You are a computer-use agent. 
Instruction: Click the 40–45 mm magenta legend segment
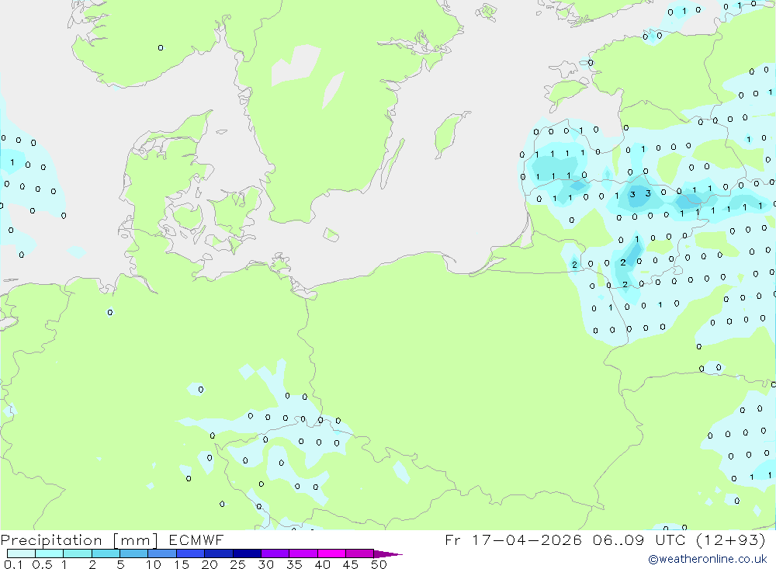click(x=331, y=553)
